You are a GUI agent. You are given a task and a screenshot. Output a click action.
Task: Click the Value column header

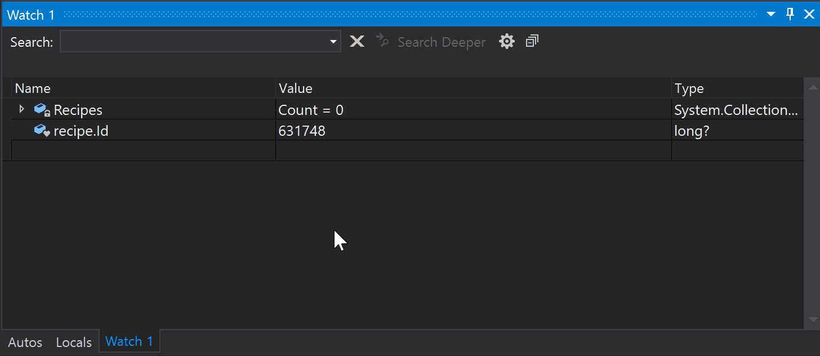(x=474, y=88)
